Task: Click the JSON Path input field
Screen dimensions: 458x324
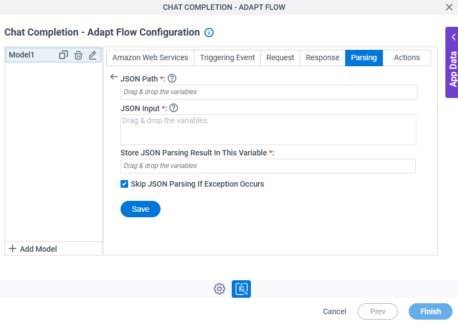Action: pyautogui.click(x=269, y=92)
